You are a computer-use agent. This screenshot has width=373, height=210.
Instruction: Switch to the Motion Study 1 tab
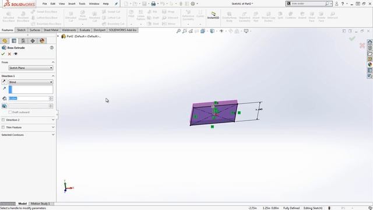[x=40, y=204]
